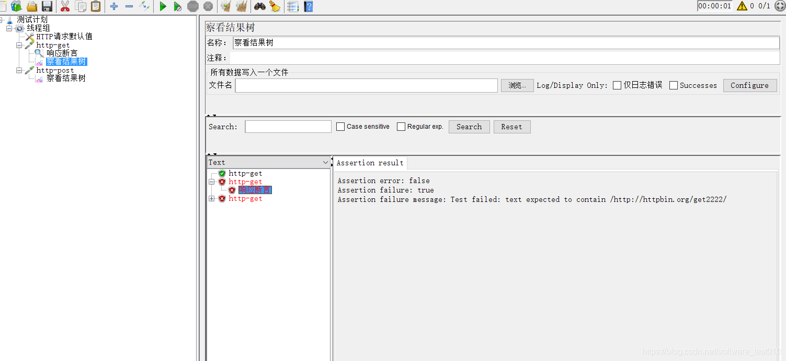Select the red 响应断言 result entry
Viewport: 786px width, 361px height.
(x=255, y=190)
